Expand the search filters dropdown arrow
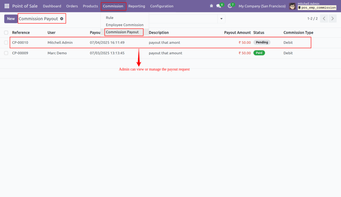Screen dimensions: 341x197 (x=221, y=19)
